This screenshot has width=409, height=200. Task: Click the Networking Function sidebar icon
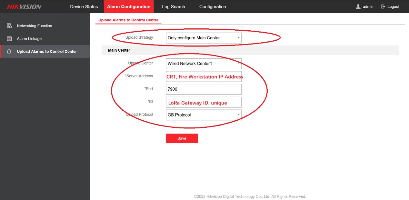[x=9, y=26]
